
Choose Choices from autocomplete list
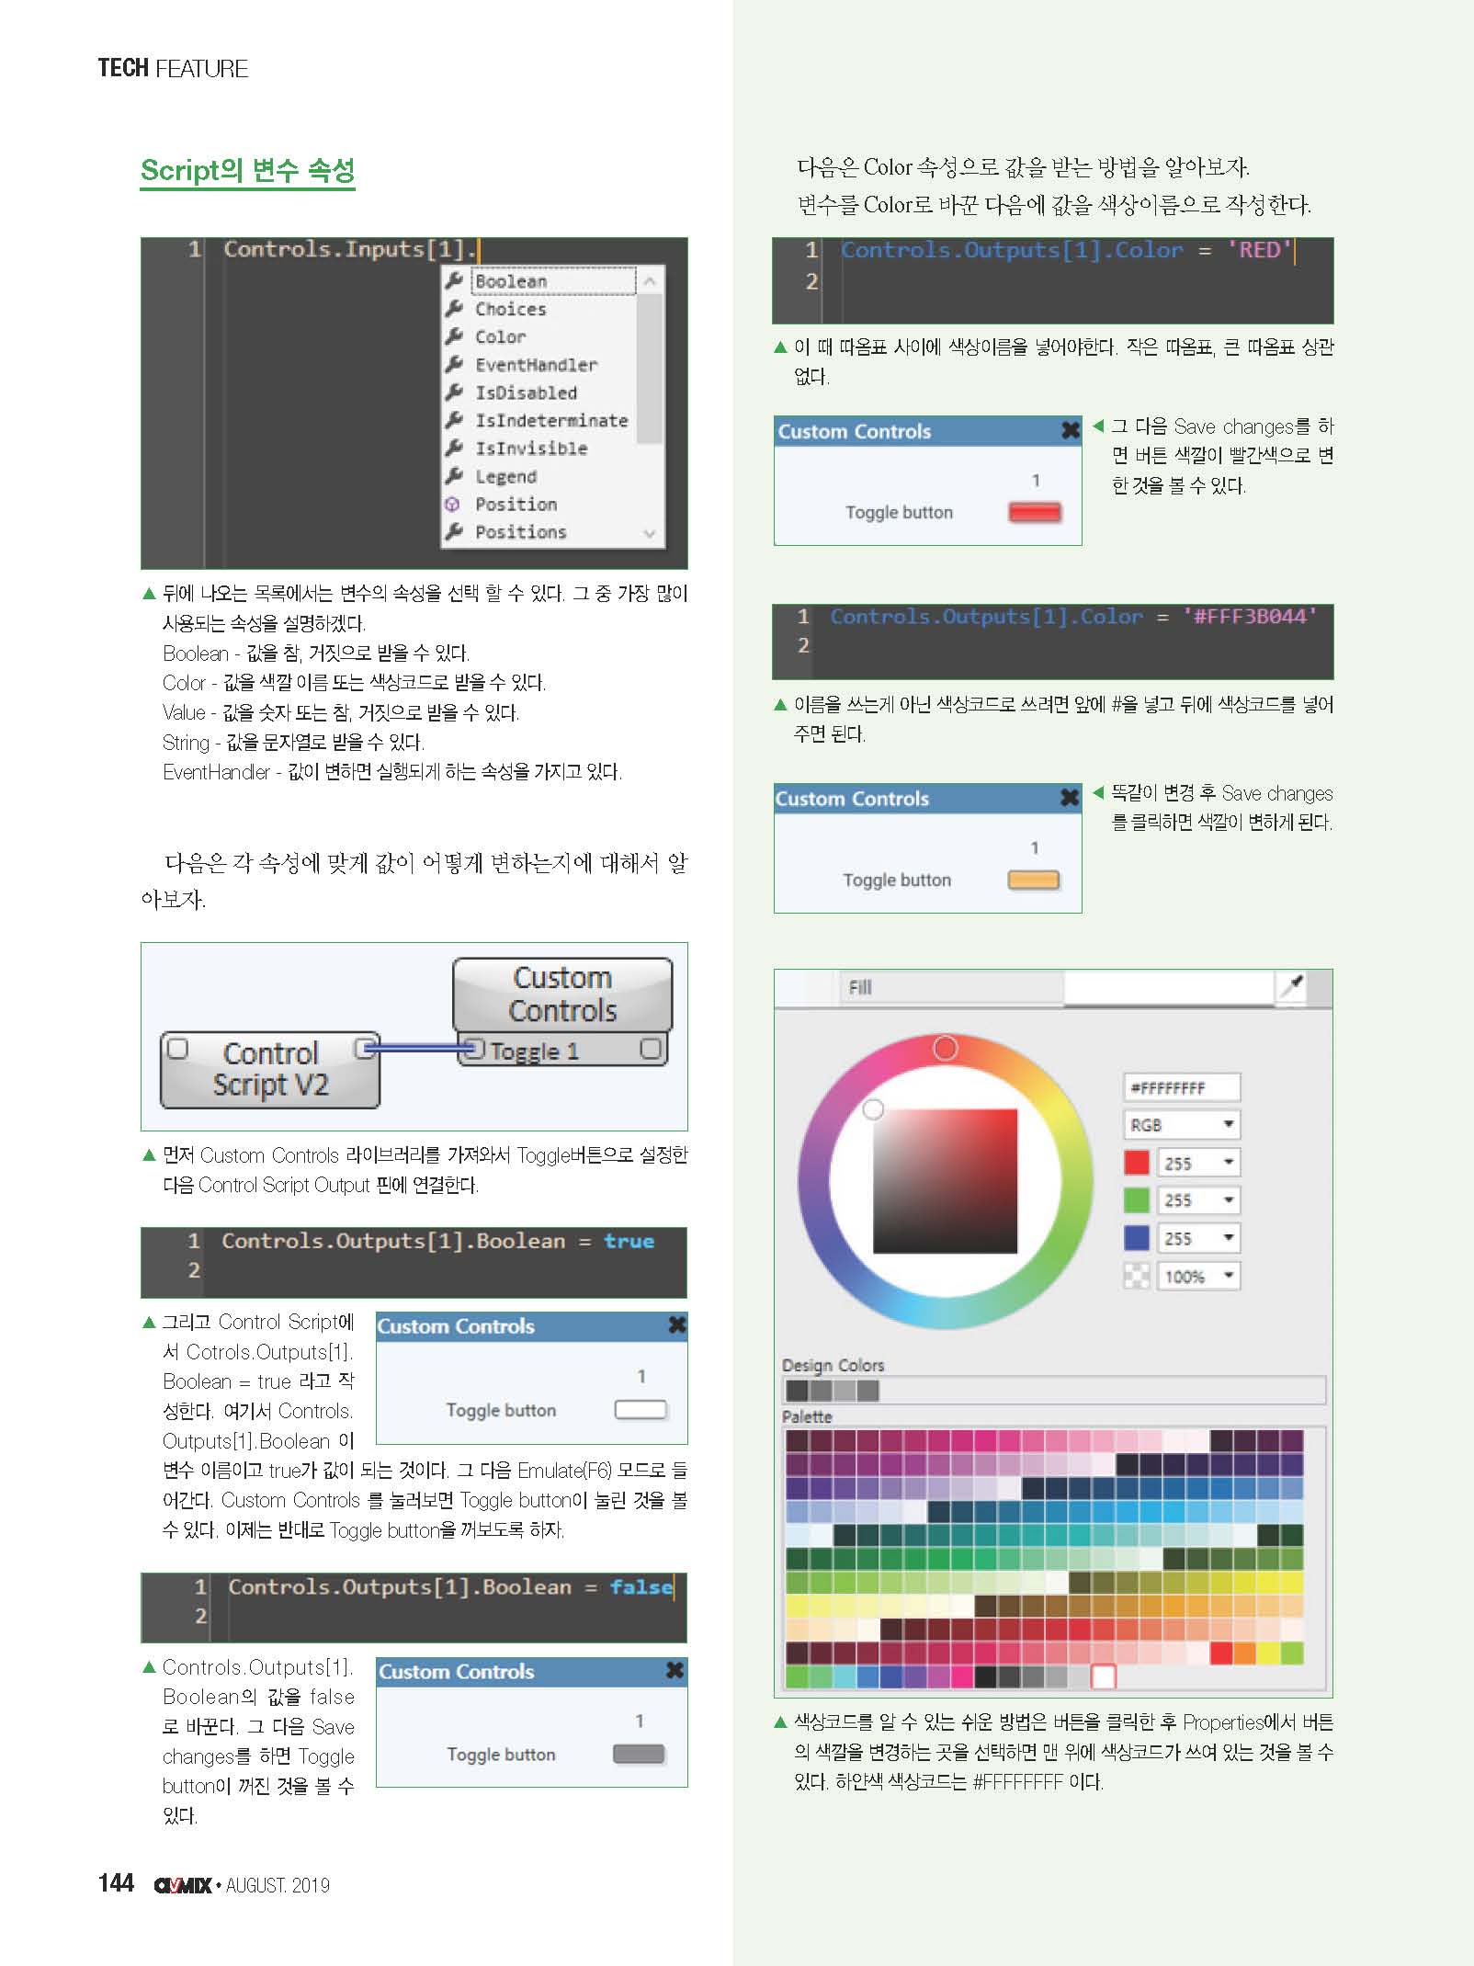510,309
